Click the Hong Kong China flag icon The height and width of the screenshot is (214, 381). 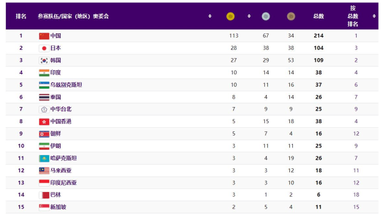coord(44,121)
